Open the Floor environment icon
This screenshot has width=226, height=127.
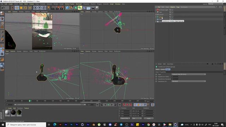click(x=88, y=8)
